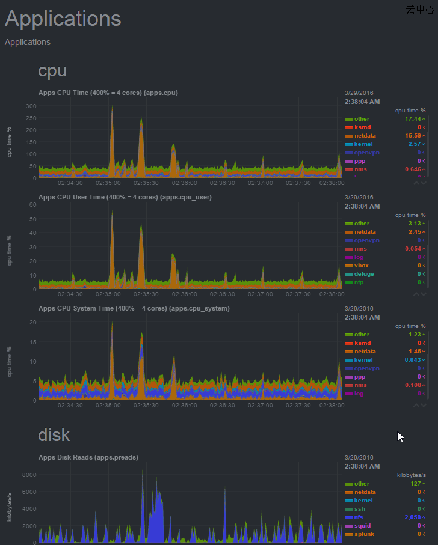
Task: Click the 'disk' section heading
Action: pos(54,435)
